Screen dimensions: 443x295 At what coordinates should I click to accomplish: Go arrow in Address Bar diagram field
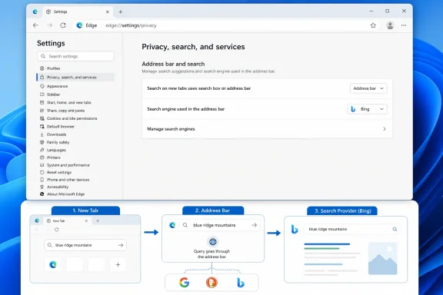click(x=255, y=225)
